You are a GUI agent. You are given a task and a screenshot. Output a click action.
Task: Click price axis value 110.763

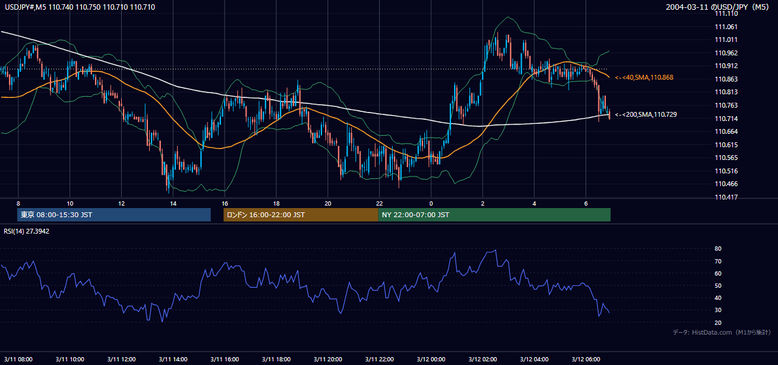point(726,105)
